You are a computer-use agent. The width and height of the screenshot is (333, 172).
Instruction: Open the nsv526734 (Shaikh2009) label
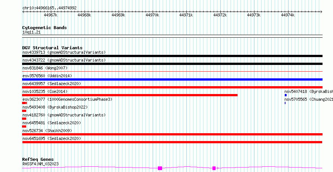[47, 131]
